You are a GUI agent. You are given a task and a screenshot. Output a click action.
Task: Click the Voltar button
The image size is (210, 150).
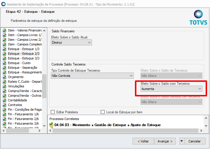[x=143, y=141]
